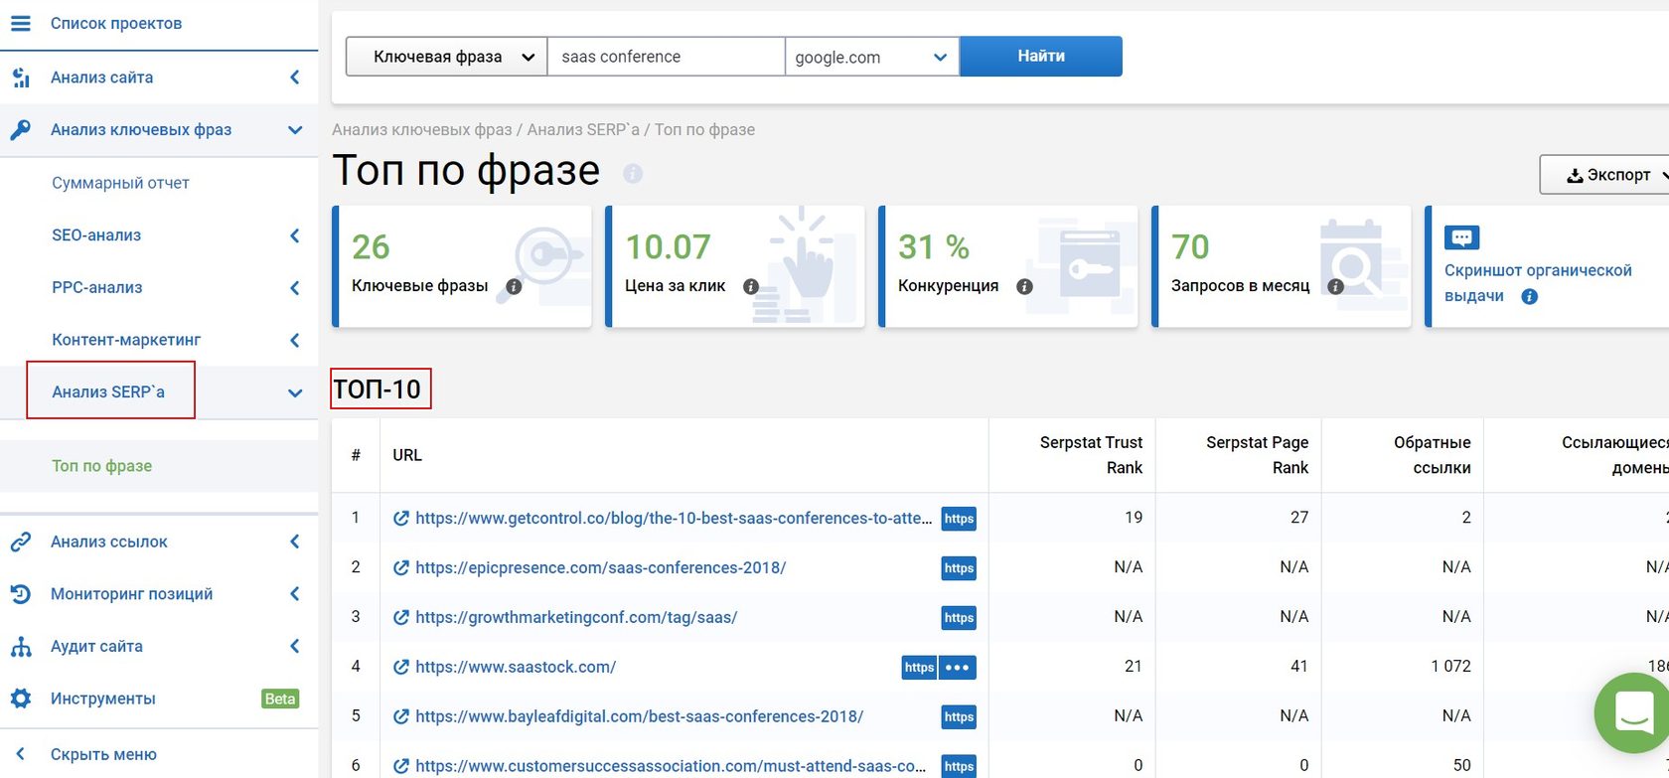Click Анализ SERP`а breadcrumb
The width and height of the screenshot is (1669, 778).
[583, 130]
